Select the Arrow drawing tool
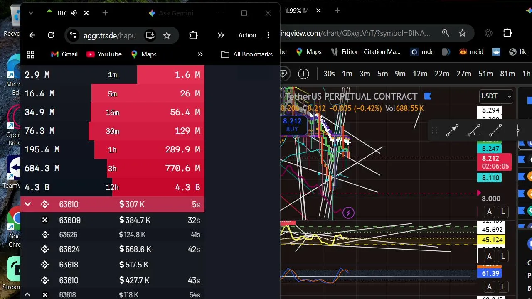The width and height of the screenshot is (532, 299). tap(452, 130)
